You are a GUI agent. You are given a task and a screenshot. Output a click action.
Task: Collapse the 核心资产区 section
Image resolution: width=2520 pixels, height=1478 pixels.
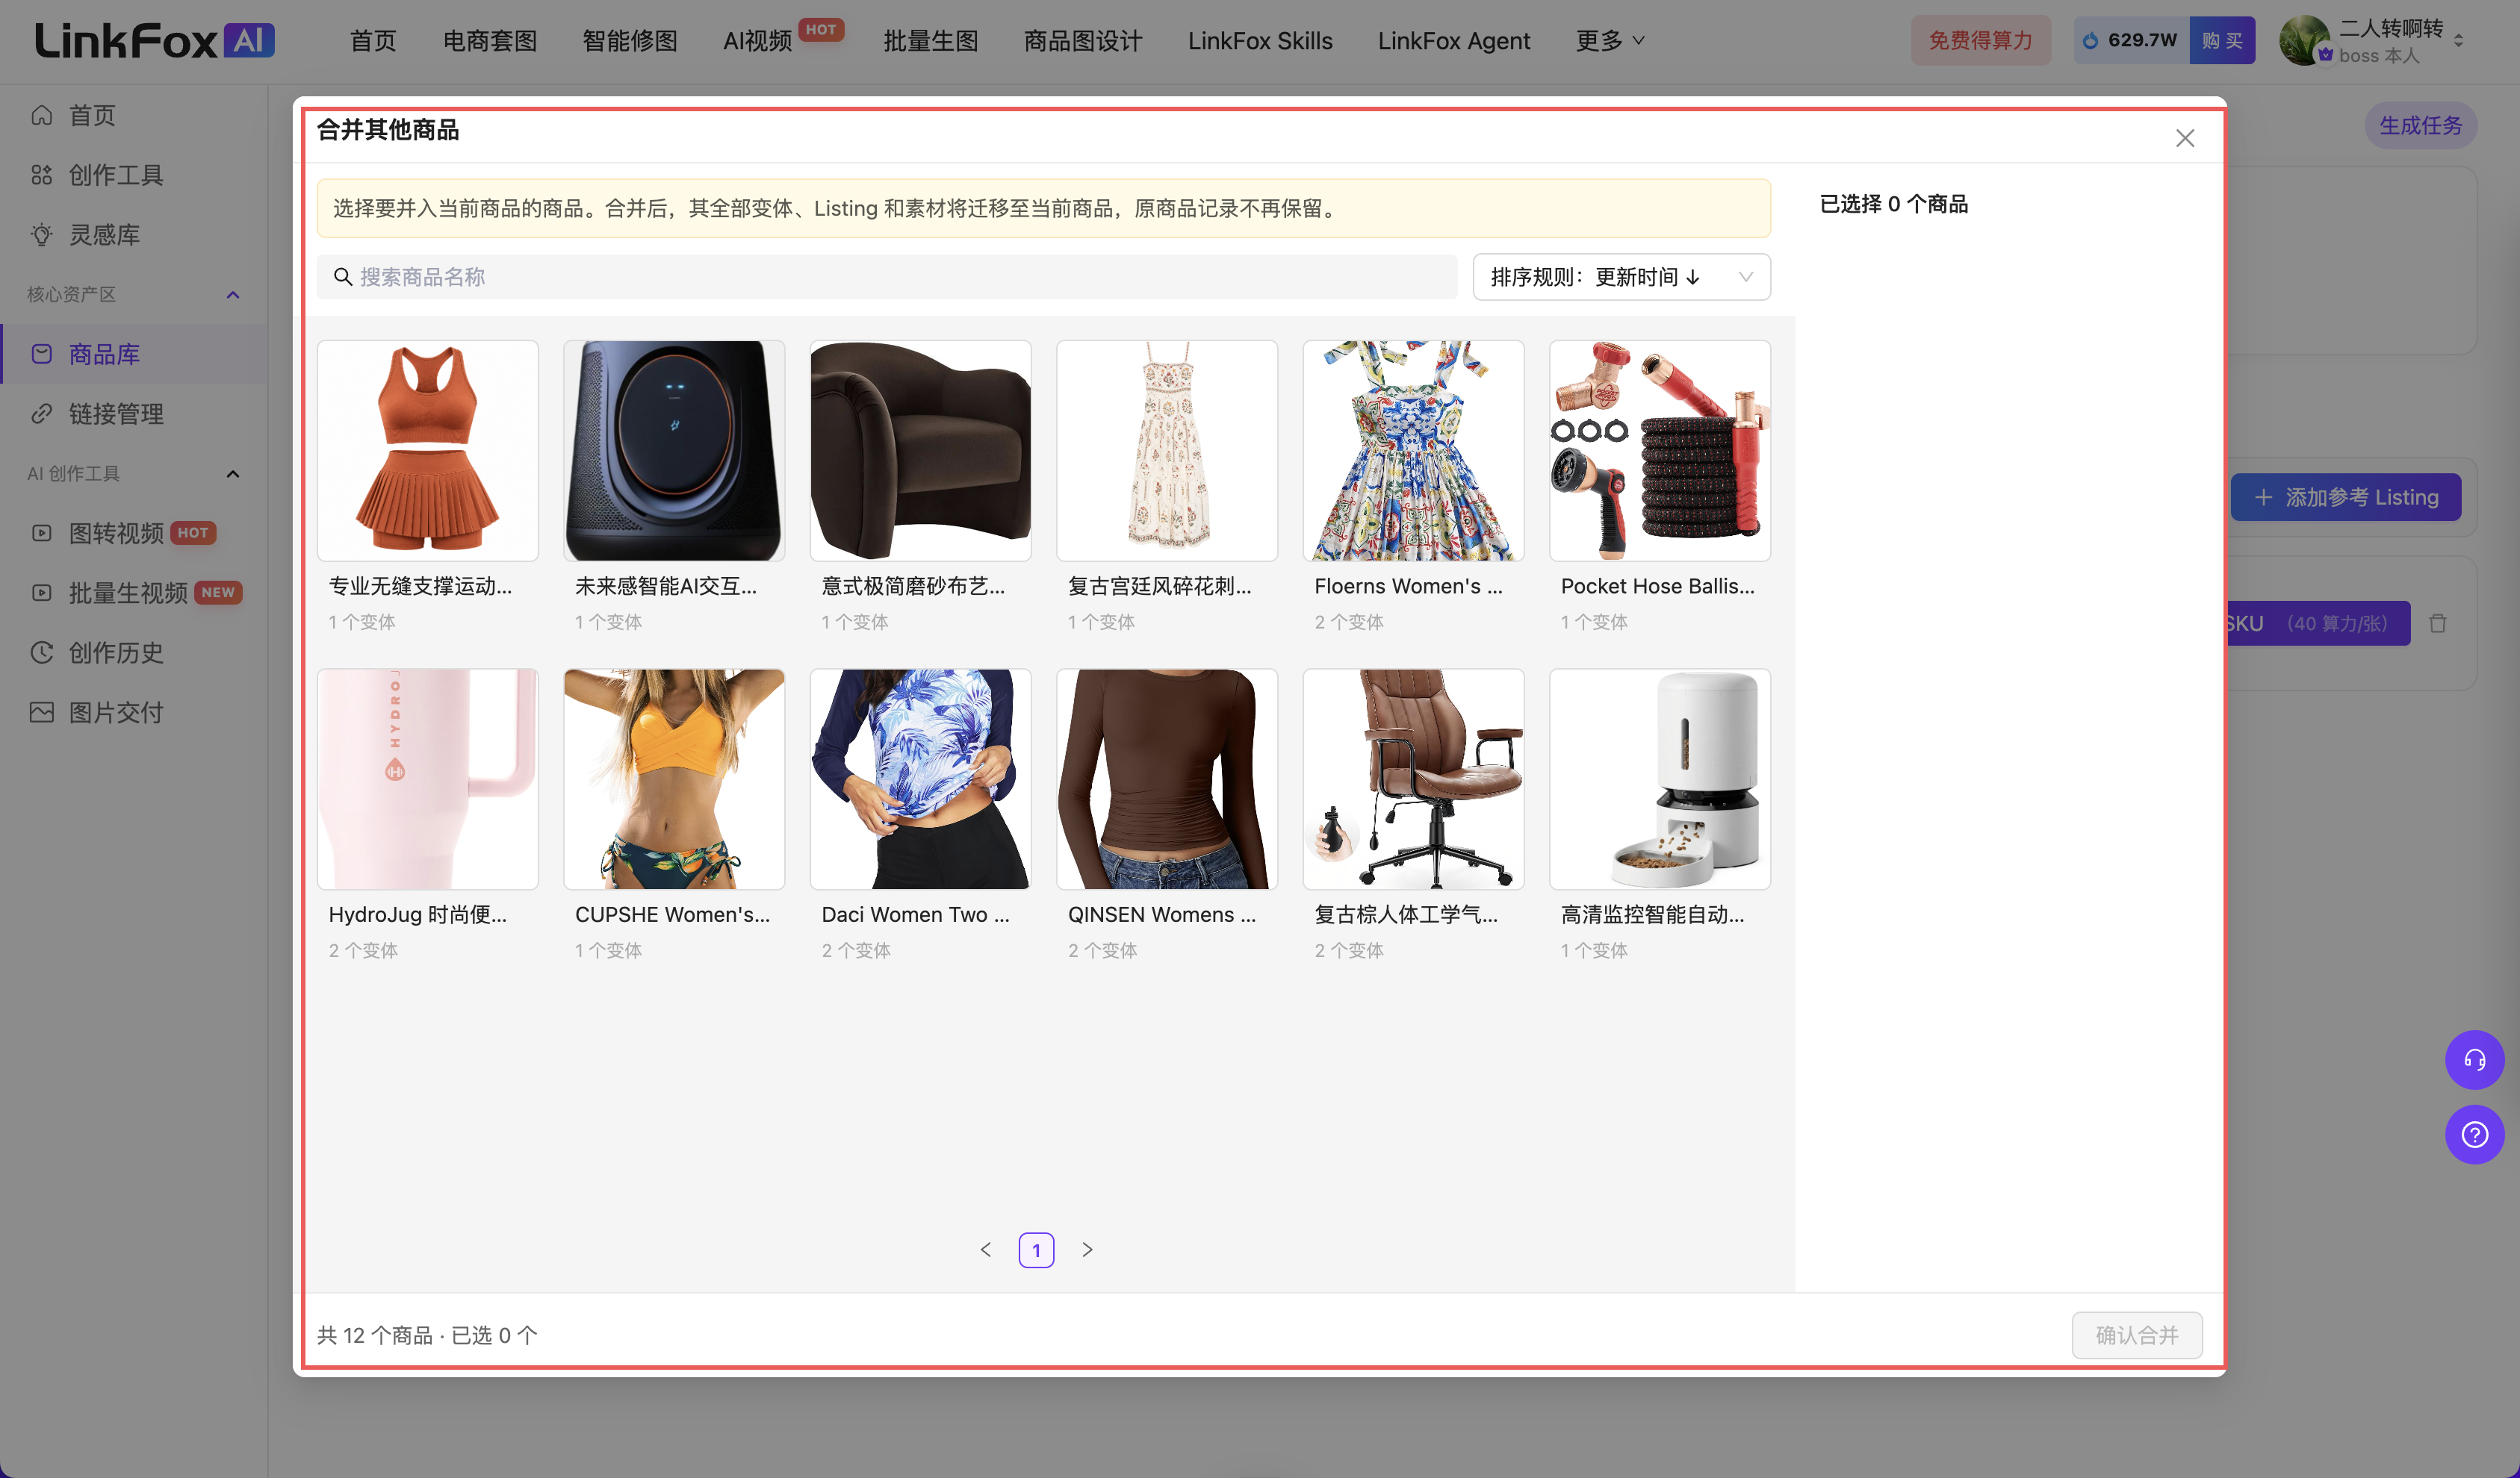pyautogui.click(x=233, y=294)
